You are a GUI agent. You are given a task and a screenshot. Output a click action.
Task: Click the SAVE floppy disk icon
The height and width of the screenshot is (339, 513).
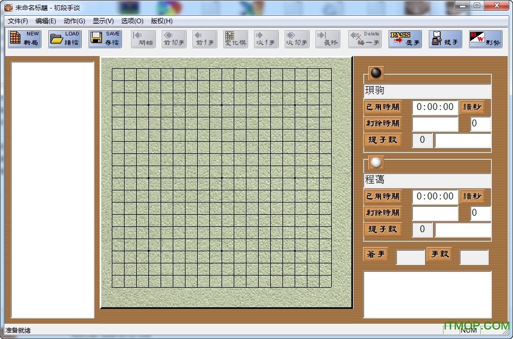tap(105, 39)
